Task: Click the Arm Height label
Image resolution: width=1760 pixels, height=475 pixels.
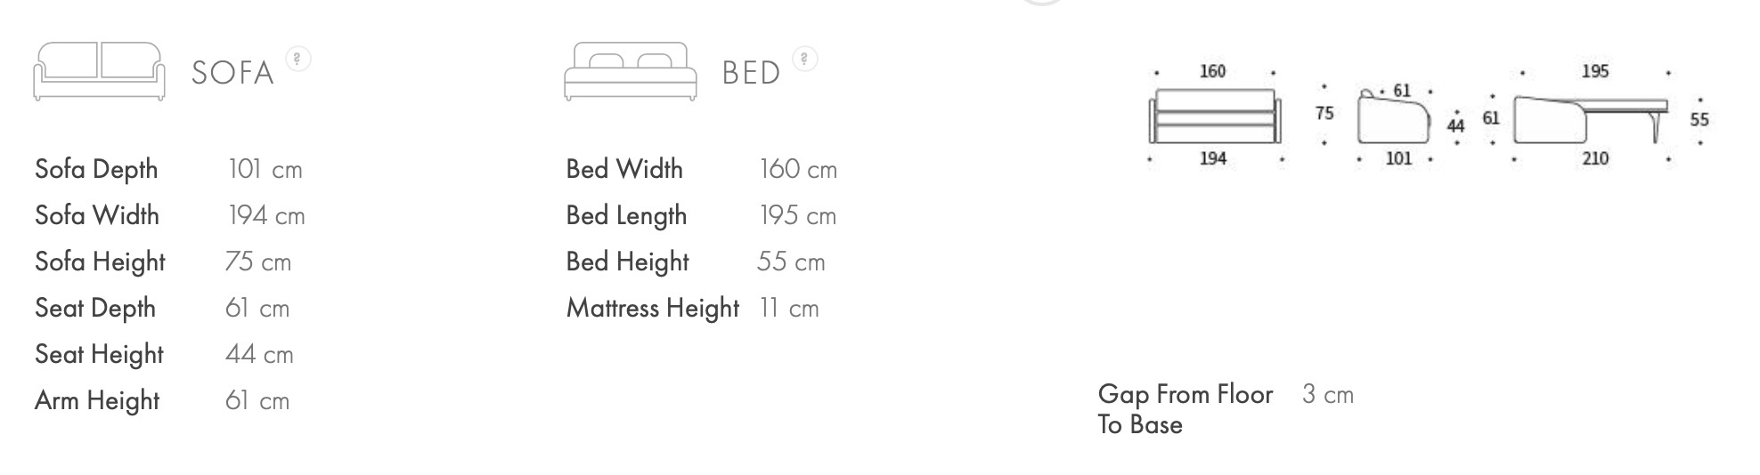Action: click(x=97, y=400)
